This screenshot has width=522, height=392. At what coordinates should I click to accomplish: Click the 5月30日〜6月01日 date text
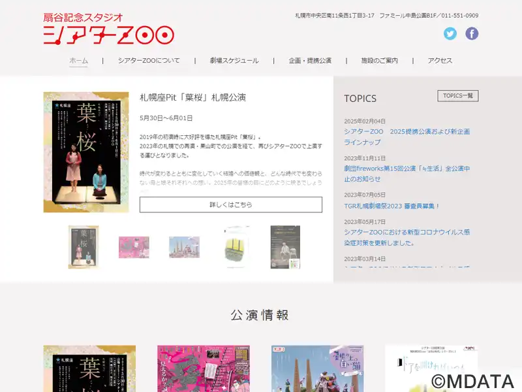click(x=166, y=118)
